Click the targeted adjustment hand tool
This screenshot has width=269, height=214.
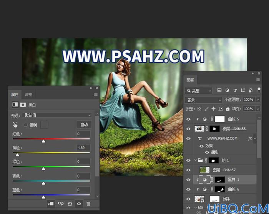click(x=15, y=124)
